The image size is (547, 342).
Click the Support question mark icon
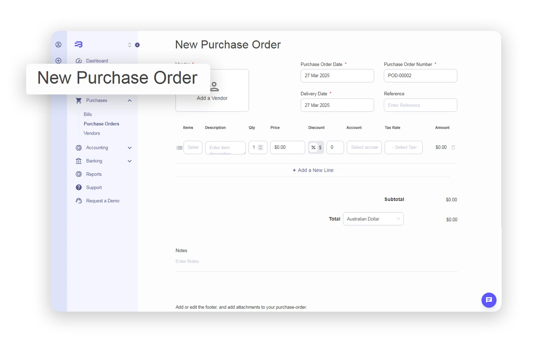(x=79, y=188)
